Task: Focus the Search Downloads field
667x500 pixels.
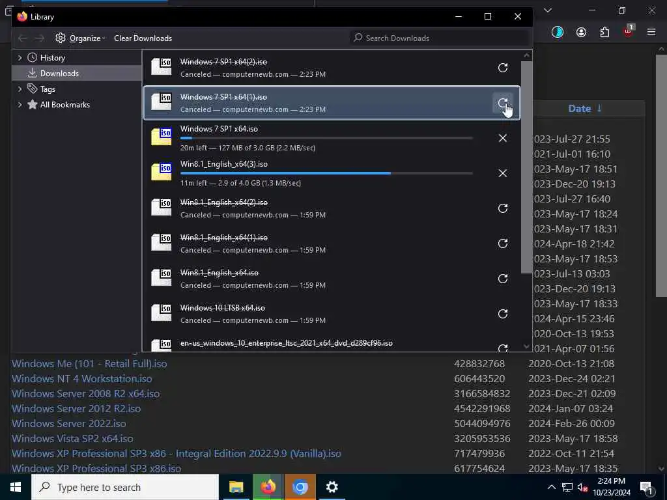Action: [440, 38]
